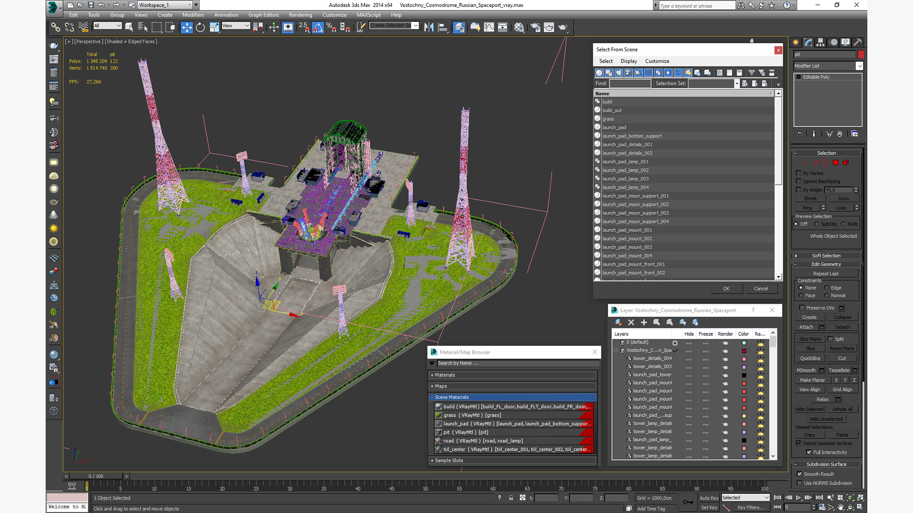Expand the Soft Selection rollout
Screen dimensions: 913x513
click(x=826, y=256)
